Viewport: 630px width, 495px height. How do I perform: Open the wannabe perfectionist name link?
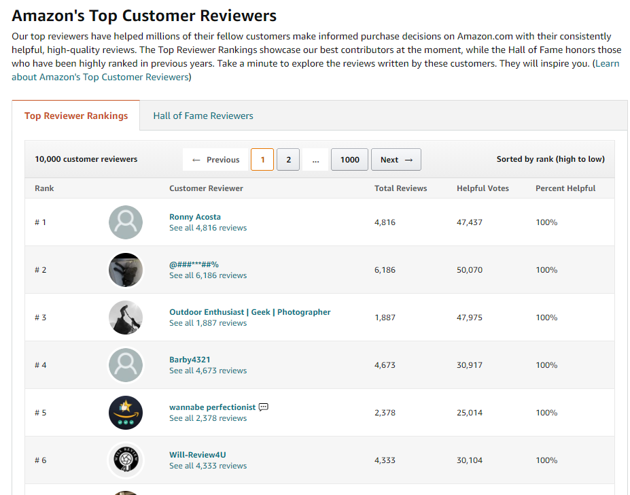pyautogui.click(x=212, y=407)
